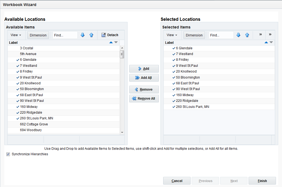
Task: Select 8 Fridley in Selected Items
Action: tap(219, 60)
